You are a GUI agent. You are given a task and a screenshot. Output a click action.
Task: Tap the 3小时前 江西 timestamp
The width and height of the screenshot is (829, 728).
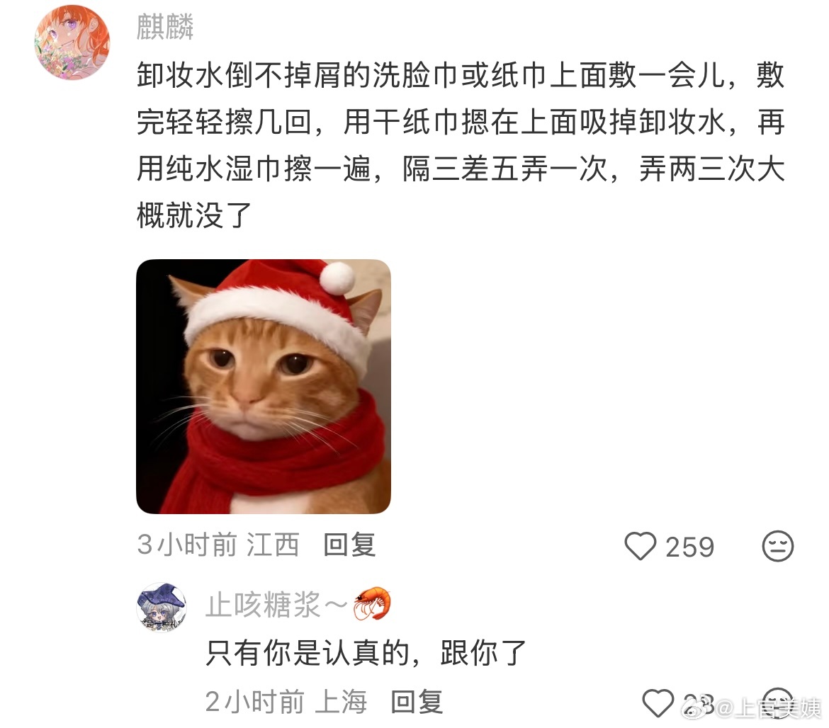coord(218,545)
